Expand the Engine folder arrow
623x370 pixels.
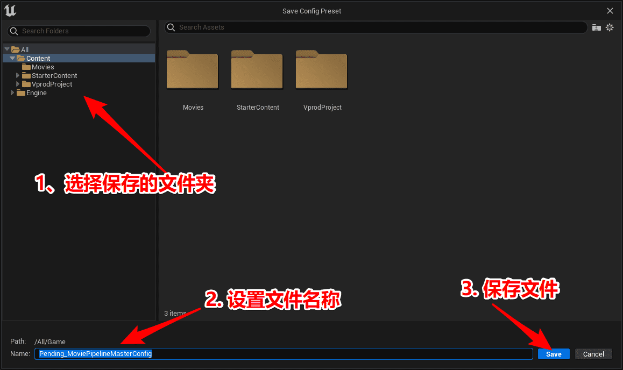(12, 93)
